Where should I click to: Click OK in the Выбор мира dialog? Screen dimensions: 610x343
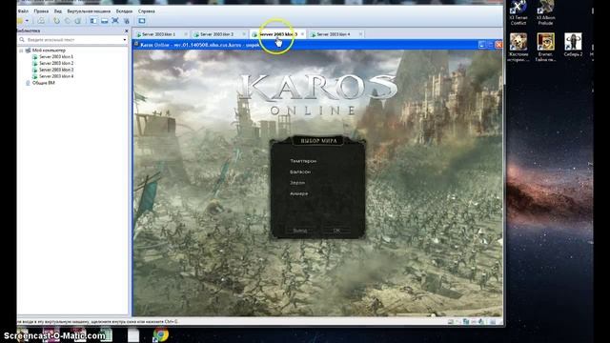[336, 231]
